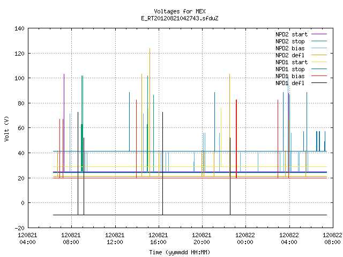Click the x-axis tick '120821 08:00'

click(x=71, y=239)
